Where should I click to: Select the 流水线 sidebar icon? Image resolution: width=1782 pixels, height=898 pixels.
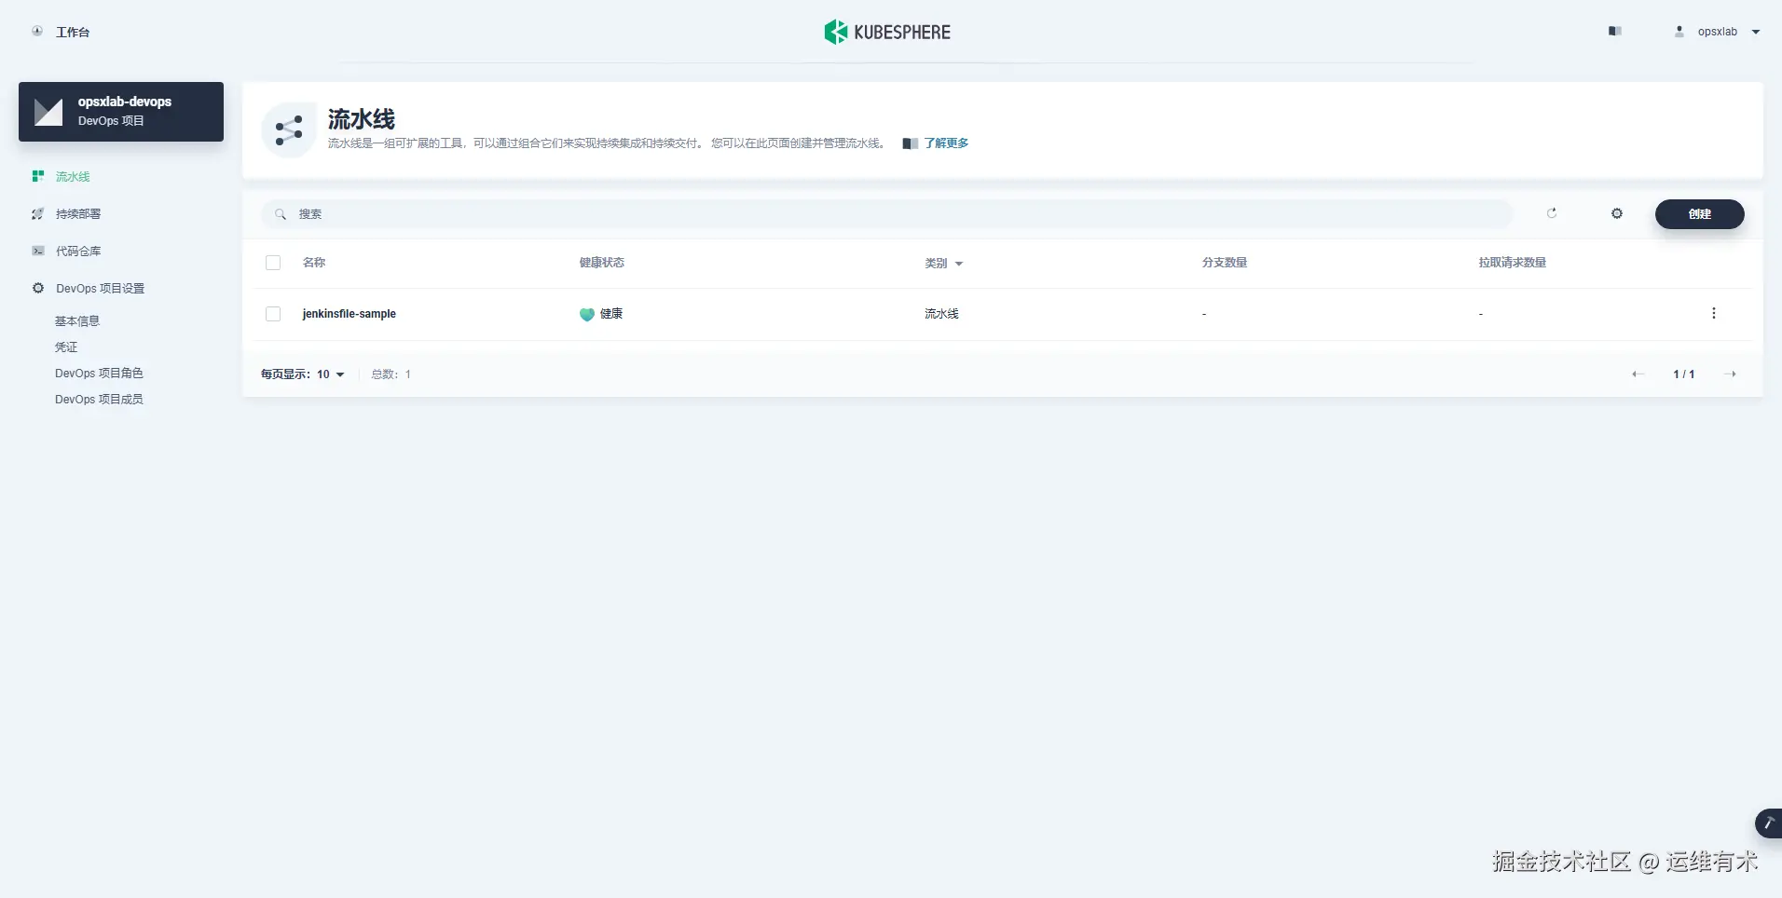tap(37, 176)
